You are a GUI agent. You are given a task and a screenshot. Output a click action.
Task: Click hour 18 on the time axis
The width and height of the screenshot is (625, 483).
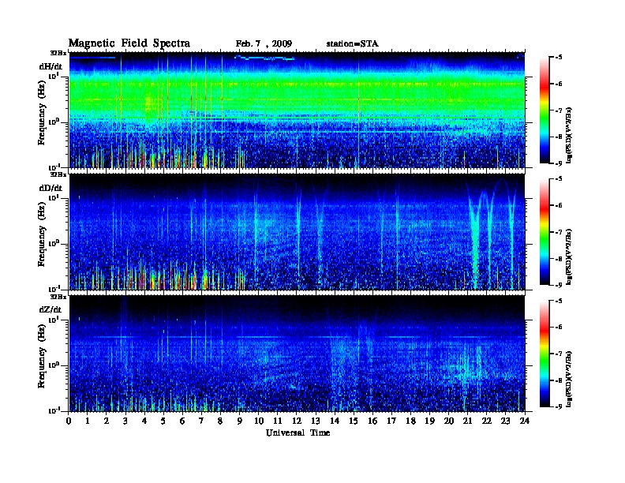coord(410,421)
